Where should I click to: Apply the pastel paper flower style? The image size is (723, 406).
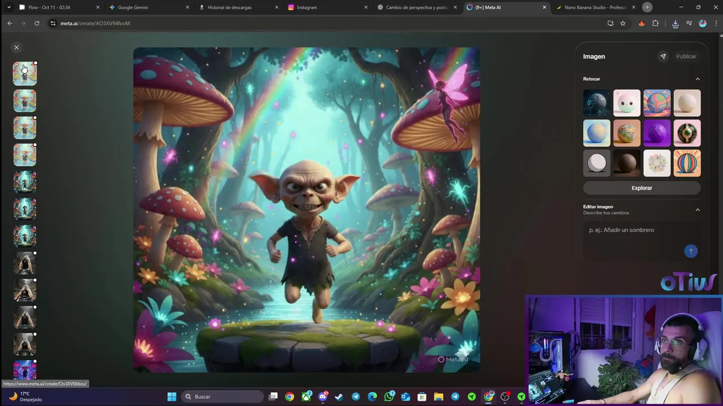pos(657,163)
